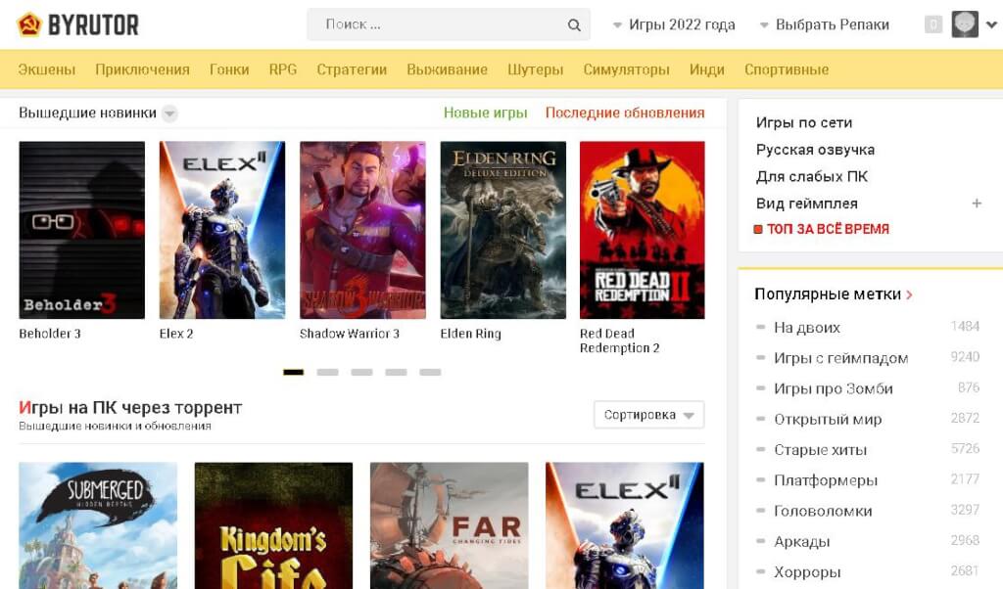Open the user avatar icon
The height and width of the screenshot is (589, 1003).
click(x=965, y=24)
